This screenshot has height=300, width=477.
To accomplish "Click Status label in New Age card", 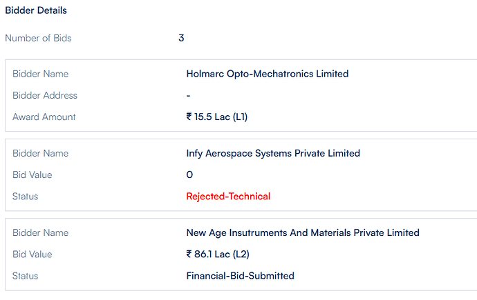I will pyautogui.click(x=26, y=276).
